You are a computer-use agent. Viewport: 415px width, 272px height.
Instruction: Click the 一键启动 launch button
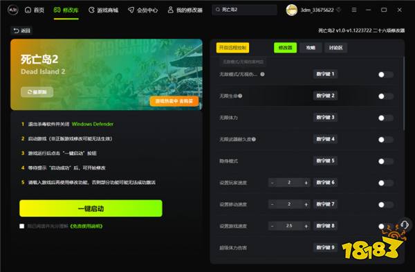click(91, 208)
